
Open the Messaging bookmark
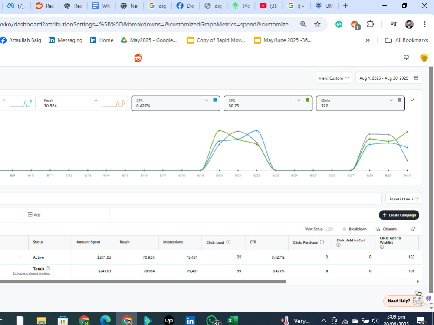[x=66, y=40]
